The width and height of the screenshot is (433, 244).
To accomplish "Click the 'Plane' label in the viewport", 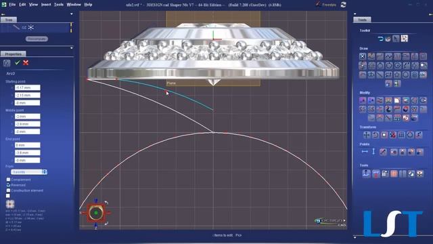I will click(x=171, y=83).
